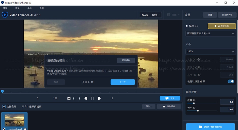Screen dimensions: 238x130
Task: Expand the 200% size dropdown
Action: 211,52
